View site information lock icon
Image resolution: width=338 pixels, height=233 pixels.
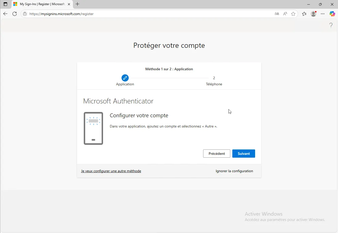(25, 14)
